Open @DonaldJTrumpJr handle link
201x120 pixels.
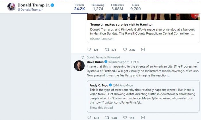coord(30,10)
